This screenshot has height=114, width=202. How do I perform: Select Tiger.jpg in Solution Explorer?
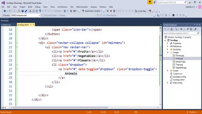tap(179, 65)
